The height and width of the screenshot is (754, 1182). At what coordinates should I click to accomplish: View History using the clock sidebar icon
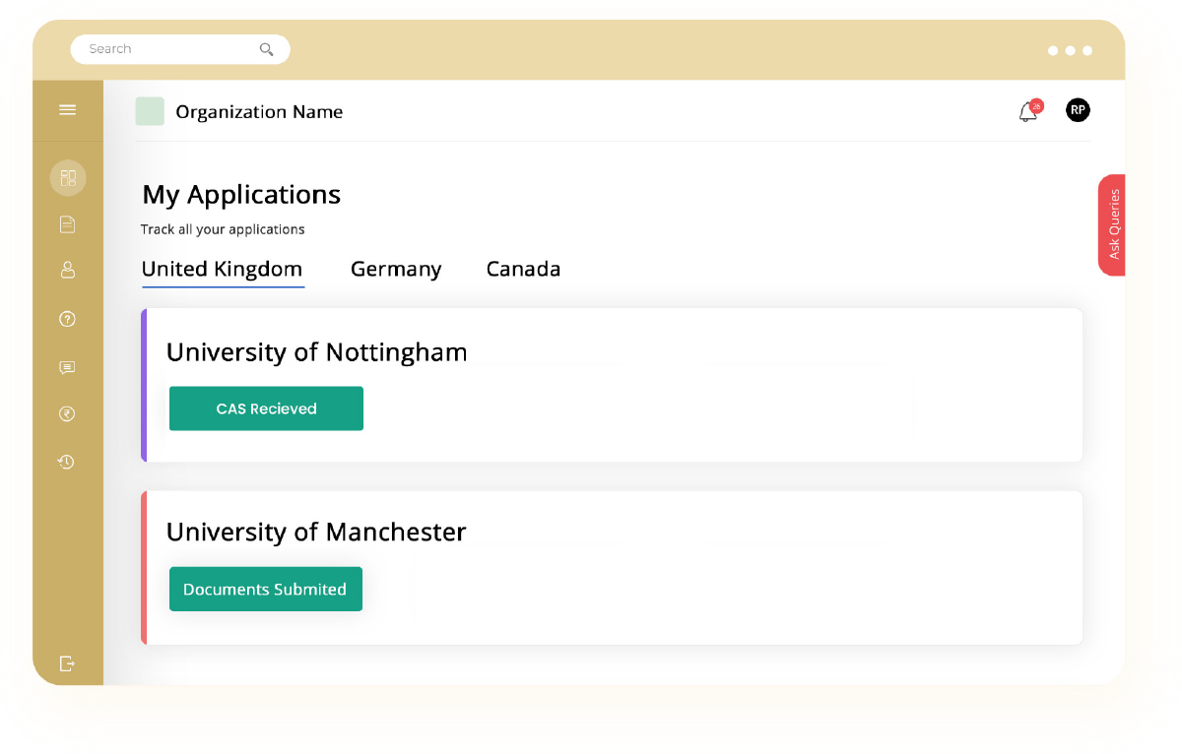67,461
